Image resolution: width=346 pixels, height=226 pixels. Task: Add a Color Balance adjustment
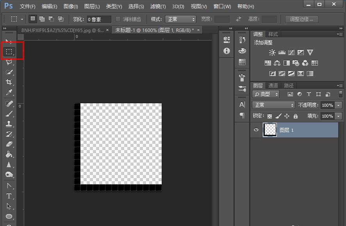pos(277,63)
